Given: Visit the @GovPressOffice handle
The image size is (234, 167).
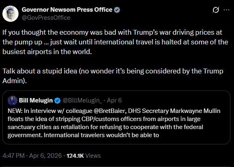Looking at the screenshot, I should 46,18.
